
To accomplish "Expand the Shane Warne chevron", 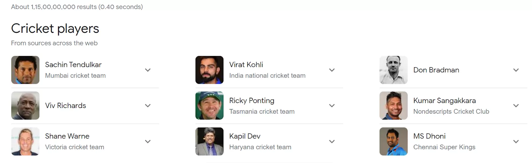I will (148, 141).
